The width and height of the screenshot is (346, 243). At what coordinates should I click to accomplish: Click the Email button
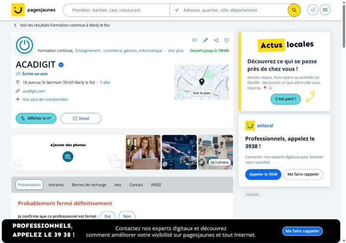pyautogui.click(x=81, y=118)
